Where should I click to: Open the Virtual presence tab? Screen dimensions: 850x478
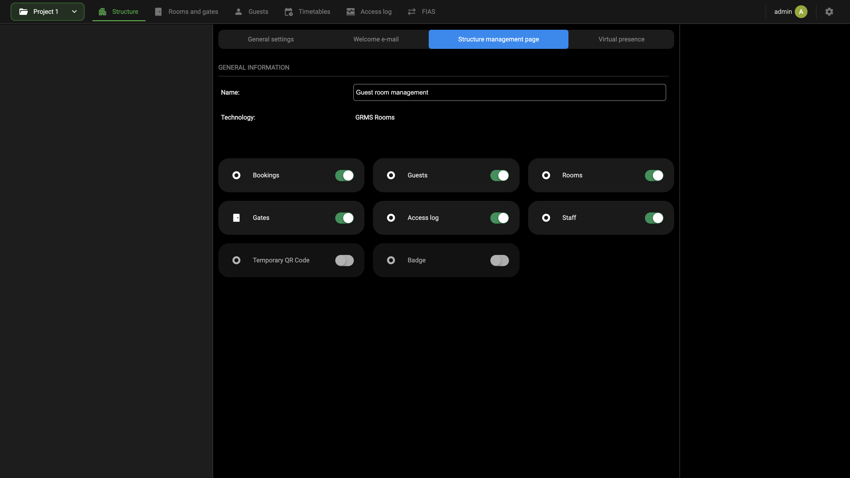[x=621, y=39]
